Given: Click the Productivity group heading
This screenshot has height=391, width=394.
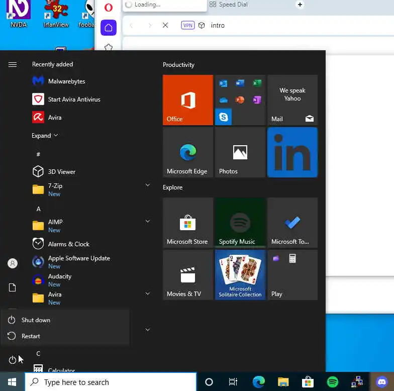Looking at the screenshot, I should click(178, 65).
